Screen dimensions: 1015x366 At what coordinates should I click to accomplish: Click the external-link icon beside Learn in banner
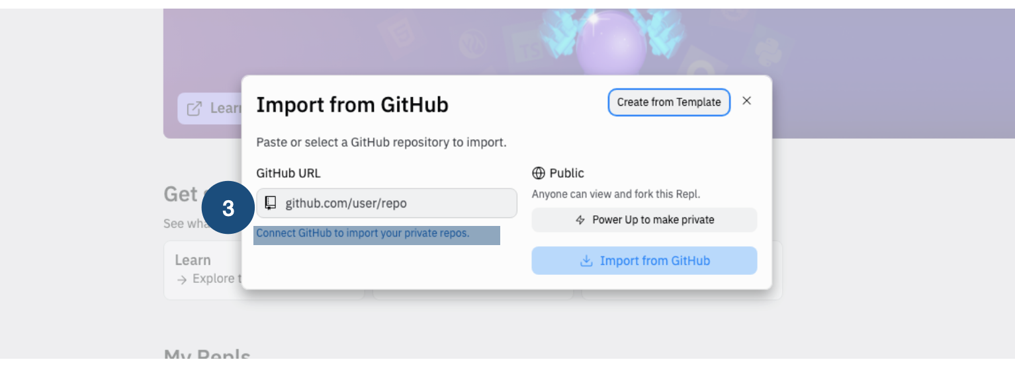194,108
